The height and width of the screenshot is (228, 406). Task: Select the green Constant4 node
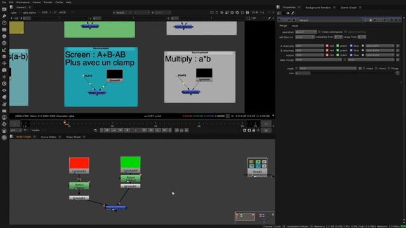point(131,165)
